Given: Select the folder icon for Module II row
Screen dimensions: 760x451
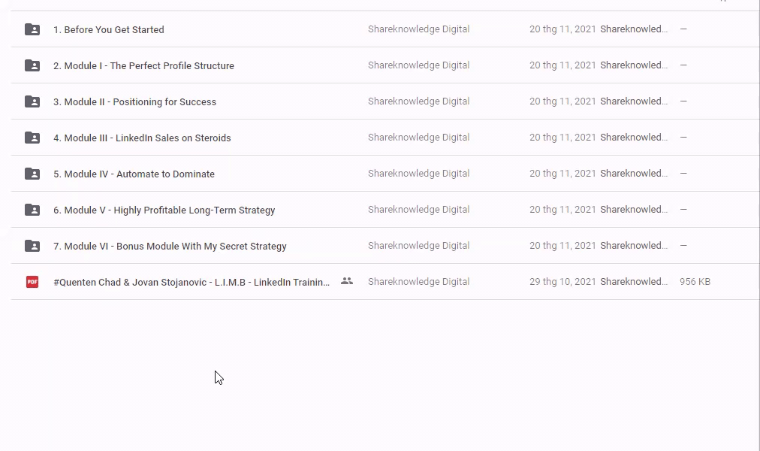Looking at the screenshot, I should [x=32, y=101].
